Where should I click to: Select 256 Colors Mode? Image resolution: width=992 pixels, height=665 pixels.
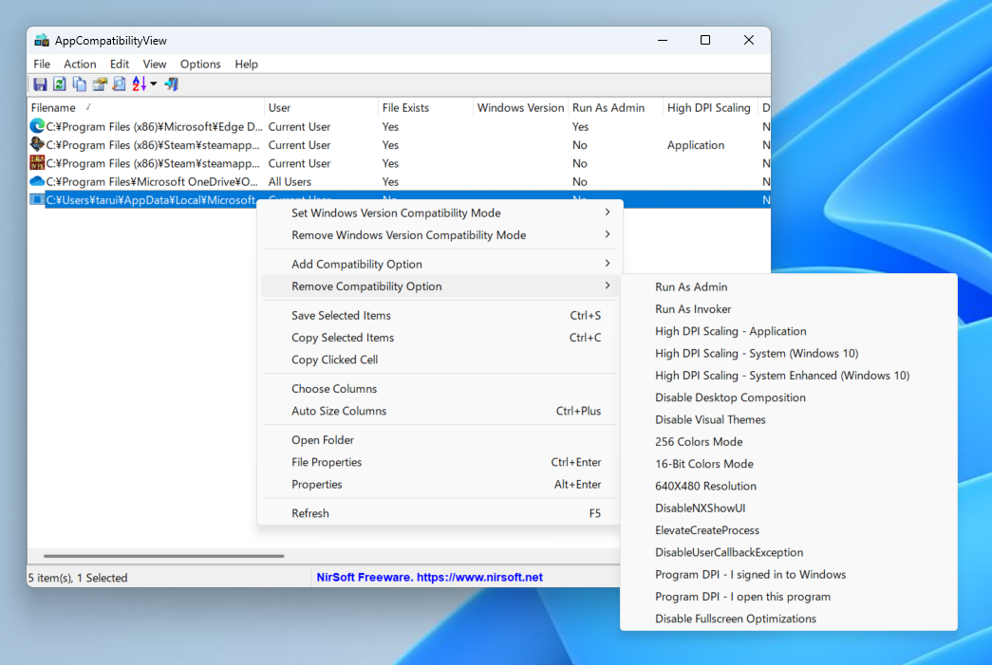[x=788, y=442]
